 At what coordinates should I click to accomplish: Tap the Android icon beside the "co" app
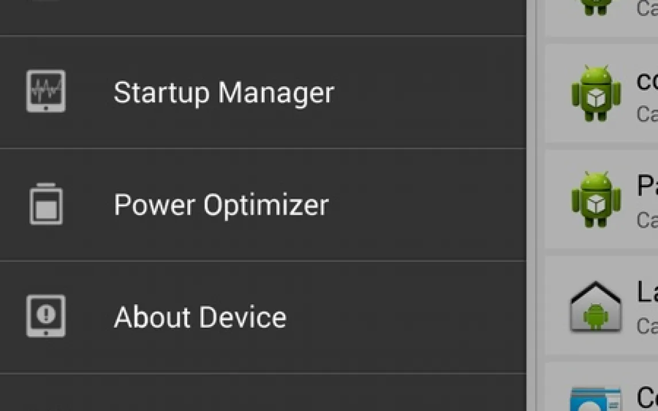point(596,93)
